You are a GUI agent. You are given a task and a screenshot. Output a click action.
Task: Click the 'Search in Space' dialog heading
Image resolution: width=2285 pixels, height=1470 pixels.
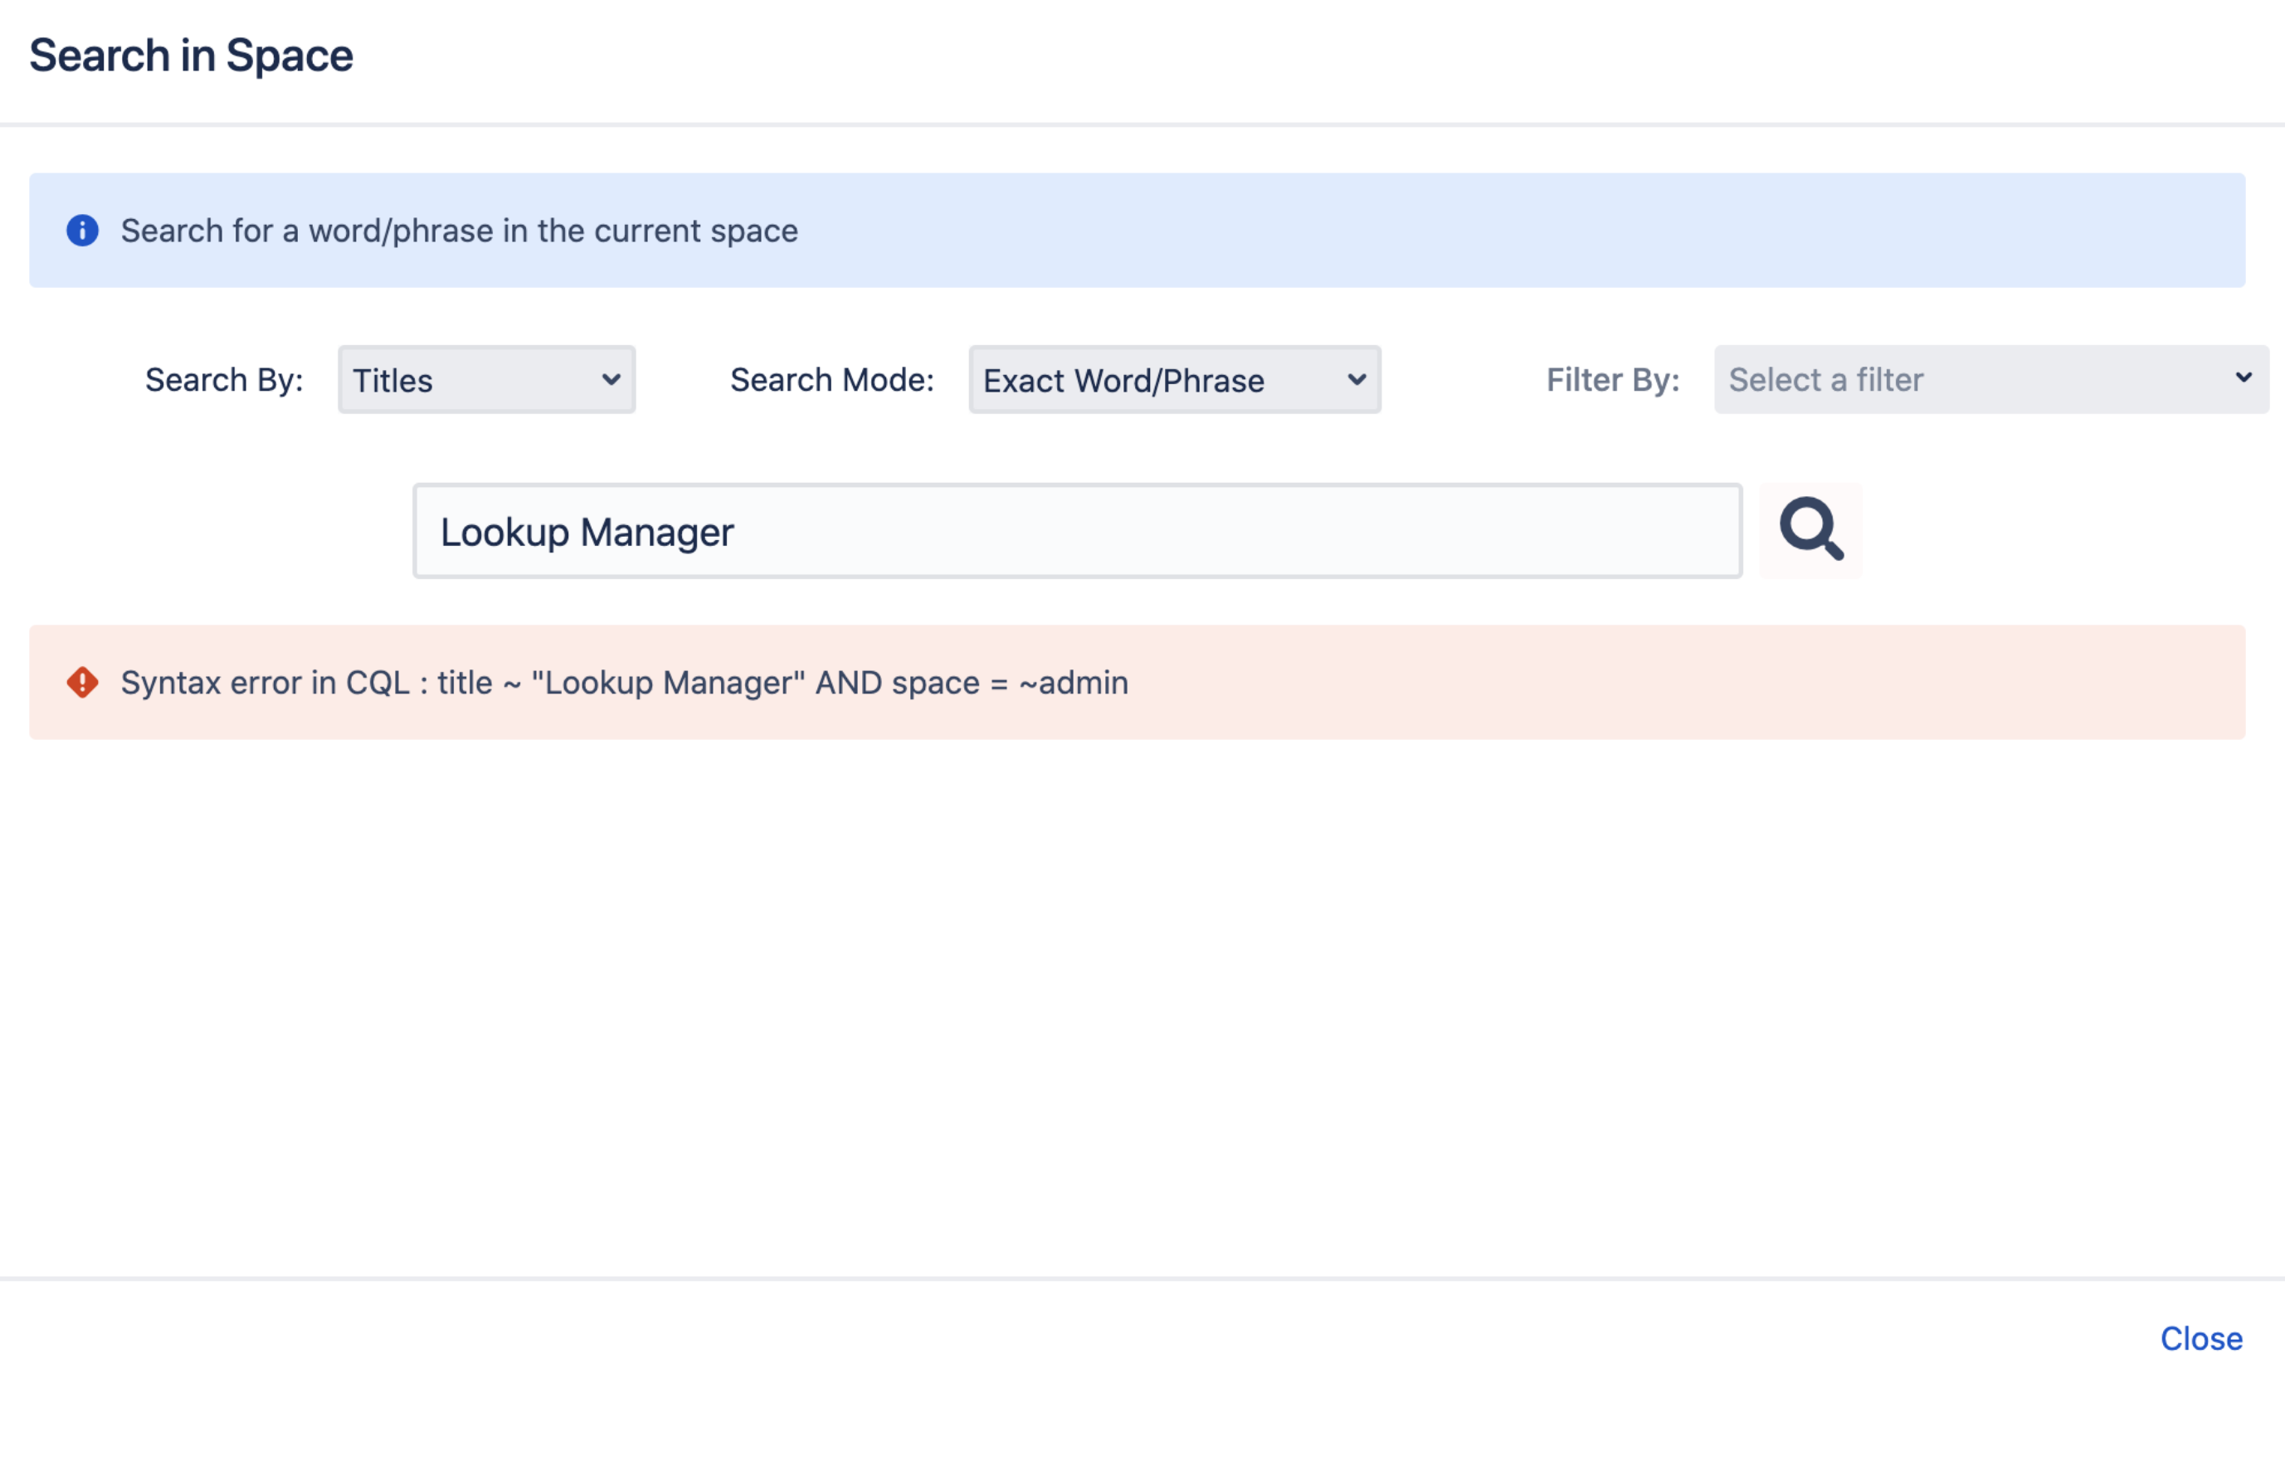pos(191,56)
